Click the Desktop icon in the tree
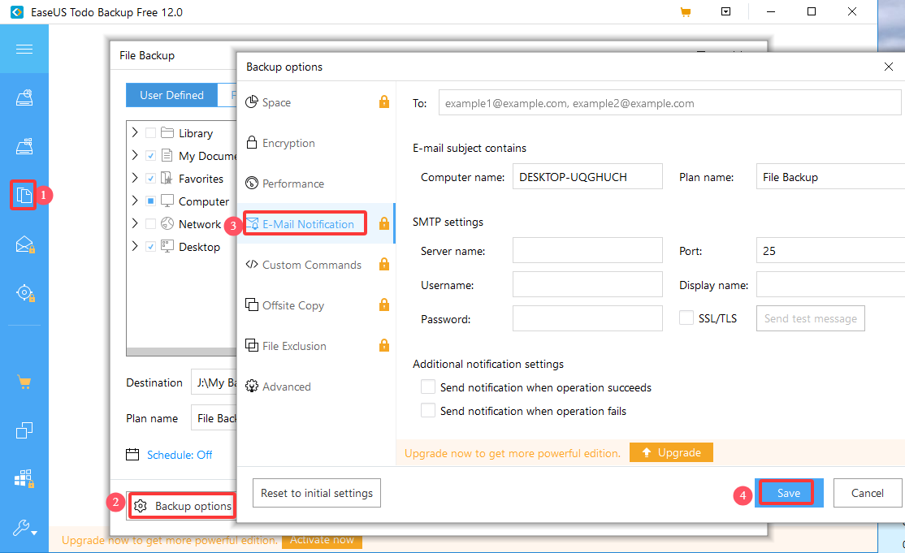The height and width of the screenshot is (553, 905). [167, 246]
